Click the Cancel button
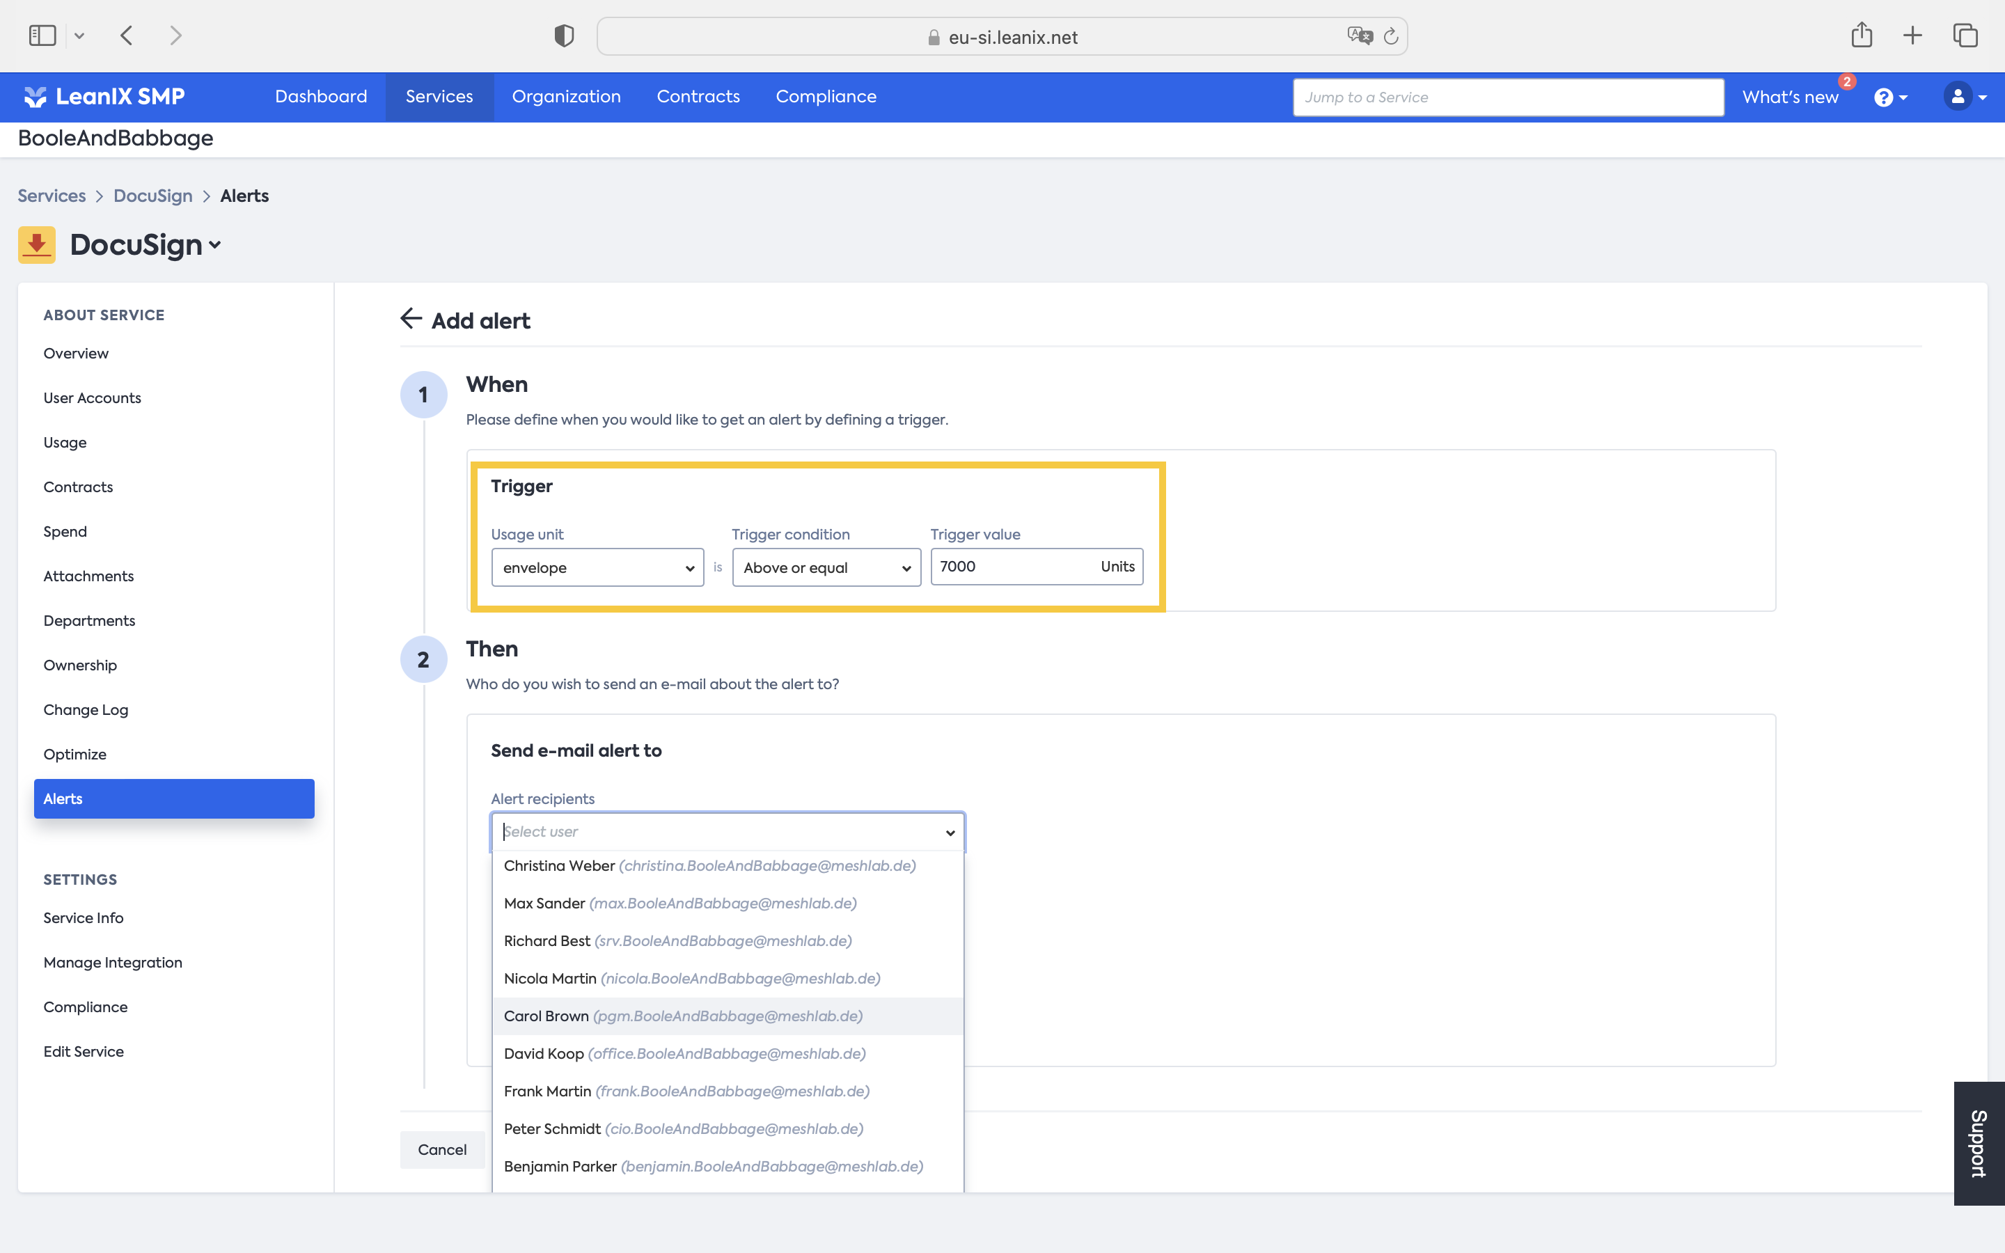The width and height of the screenshot is (2005, 1253). 441,1149
